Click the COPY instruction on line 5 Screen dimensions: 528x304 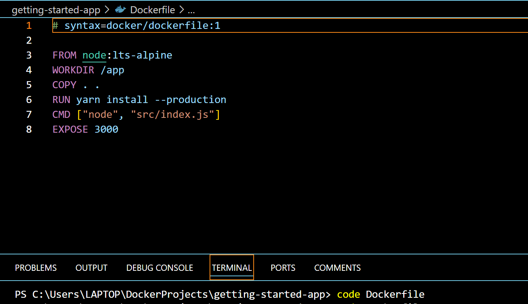64,85
